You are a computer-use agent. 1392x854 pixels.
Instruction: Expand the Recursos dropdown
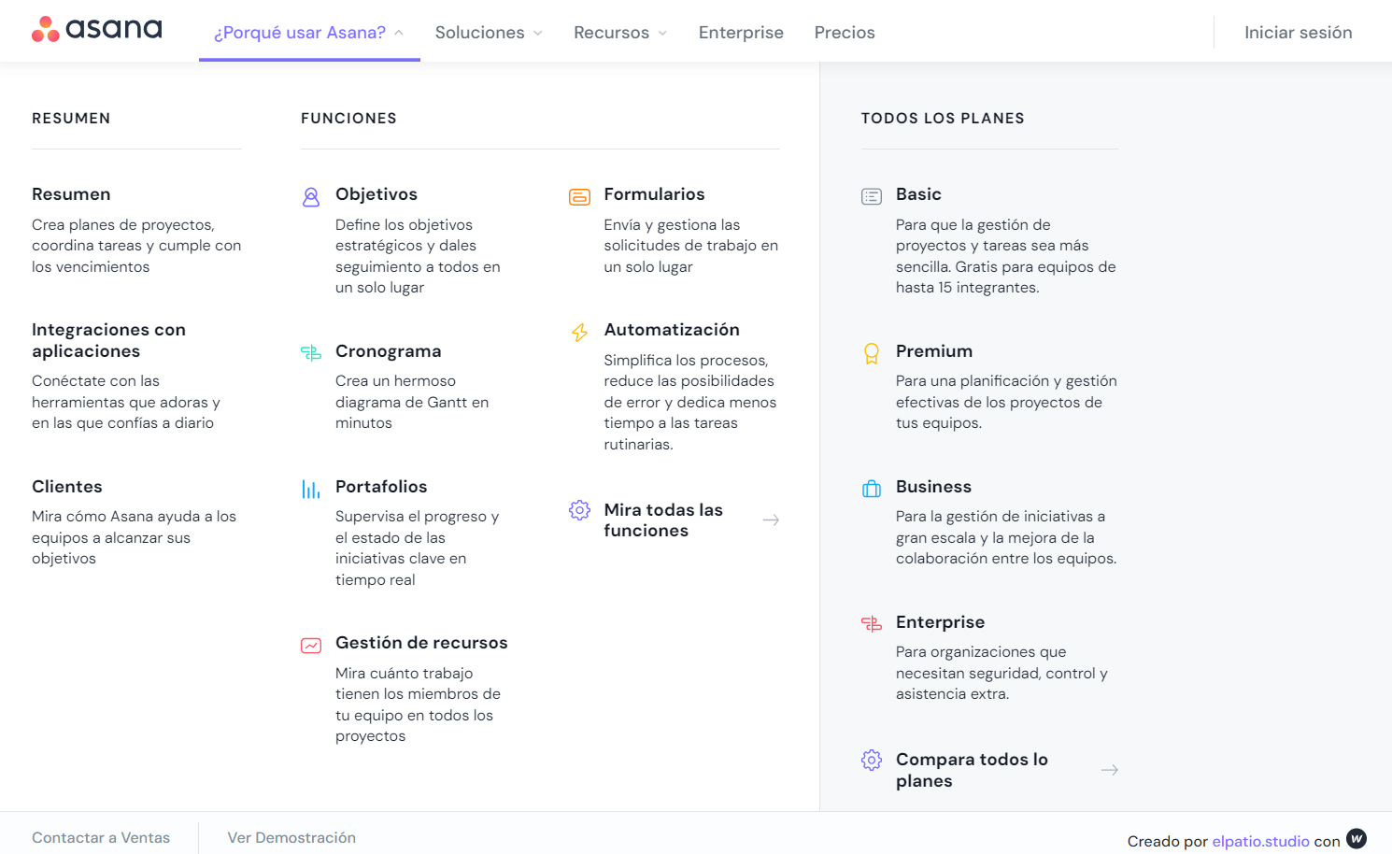click(620, 33)
